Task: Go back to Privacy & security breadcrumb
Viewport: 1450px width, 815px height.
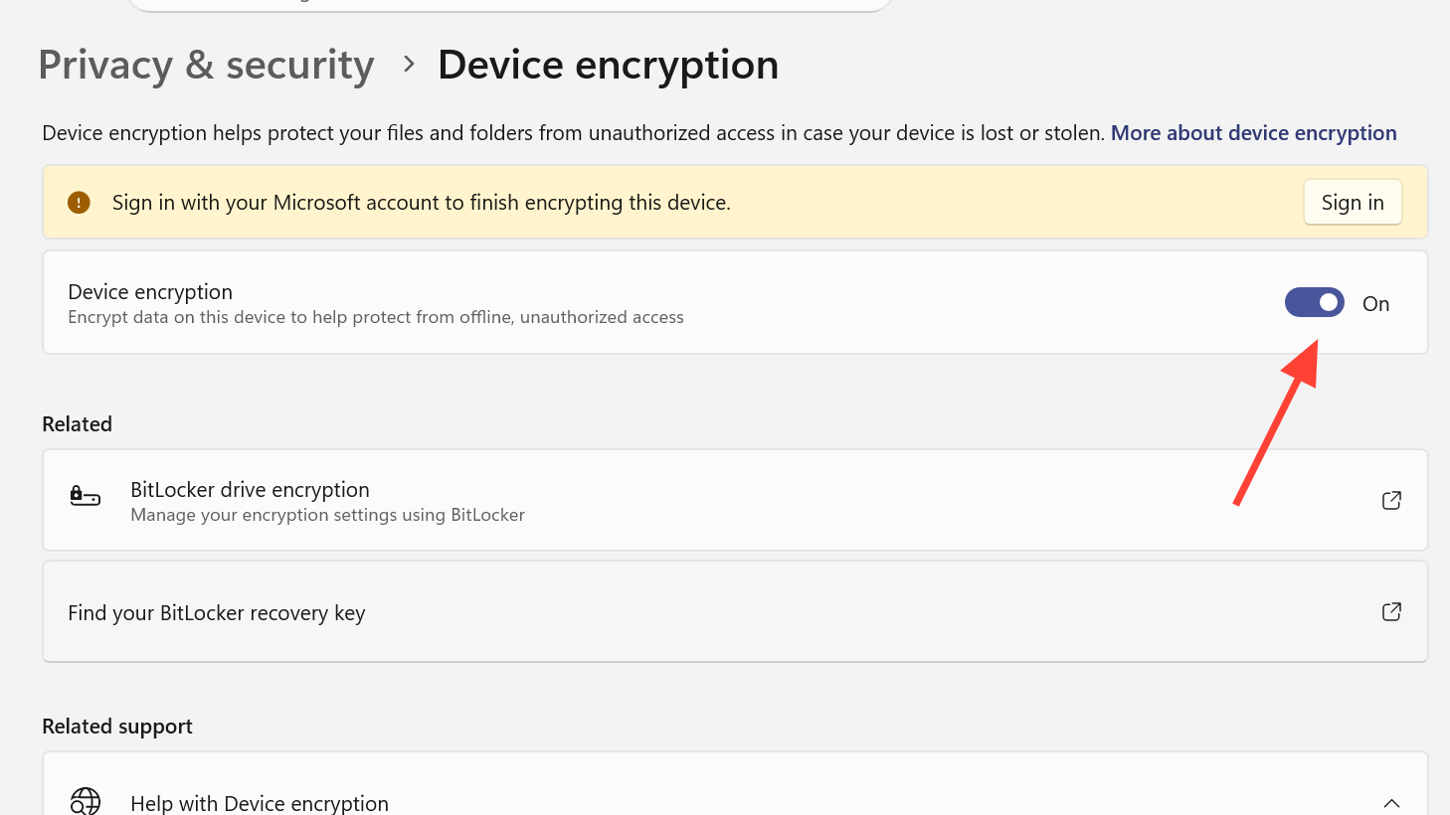Action: tap(206, 66)
